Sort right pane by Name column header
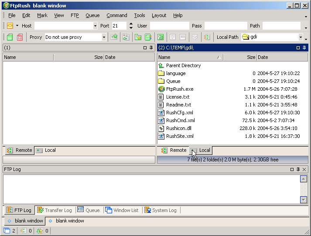This screenshot has height=236, width=311. click(x=190, y=57)
